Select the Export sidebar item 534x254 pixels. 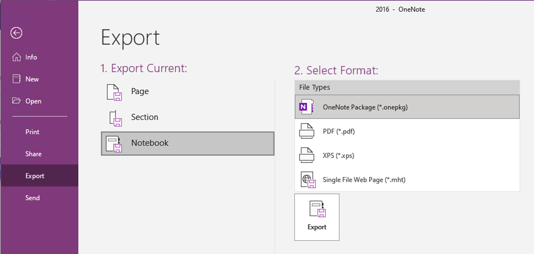39,176
